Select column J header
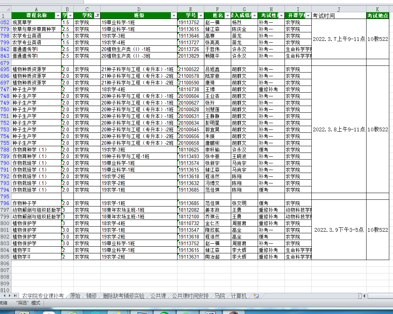The image size is (393, 314). click(339, 9)
